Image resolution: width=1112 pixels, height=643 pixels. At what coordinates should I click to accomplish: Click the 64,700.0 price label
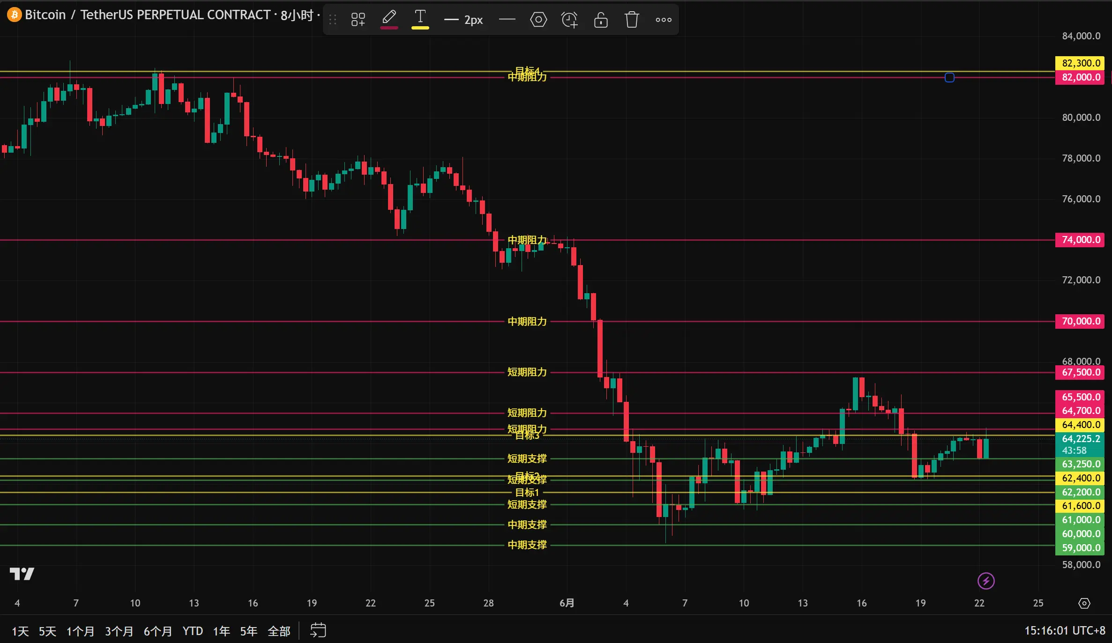point(1080,411)
